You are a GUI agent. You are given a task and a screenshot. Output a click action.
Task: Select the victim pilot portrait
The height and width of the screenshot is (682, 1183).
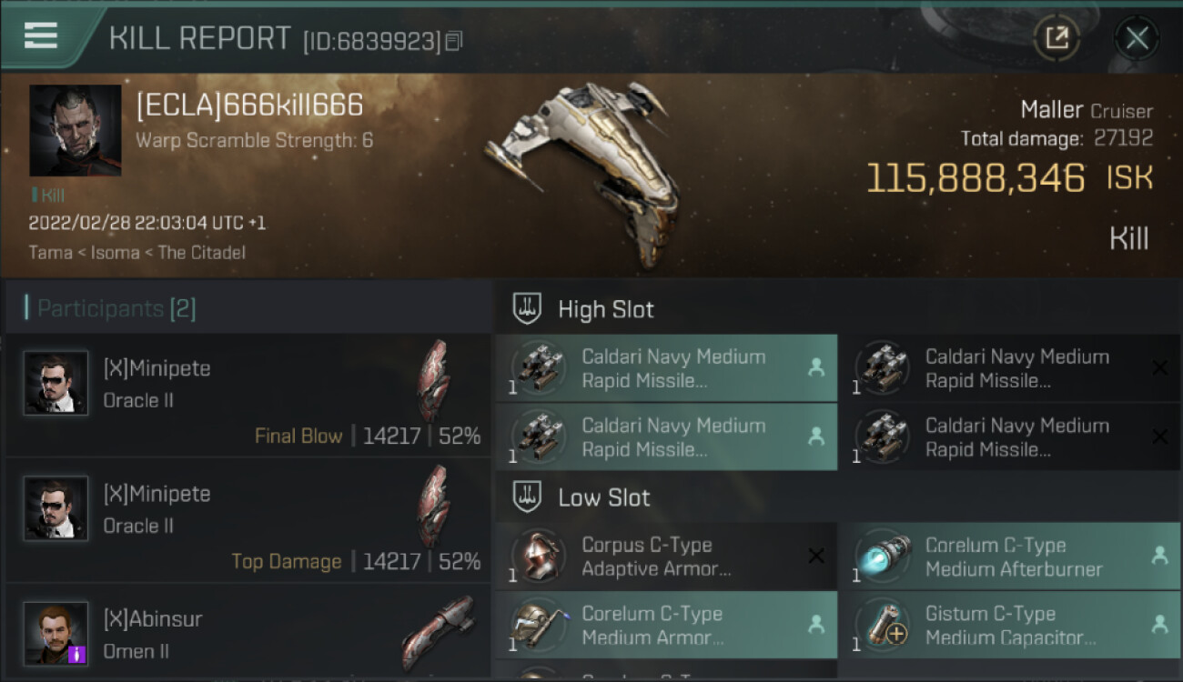(x=75, y=131)
